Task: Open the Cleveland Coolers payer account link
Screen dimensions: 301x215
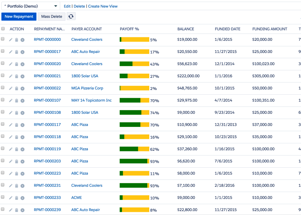Action: [87, 39]
